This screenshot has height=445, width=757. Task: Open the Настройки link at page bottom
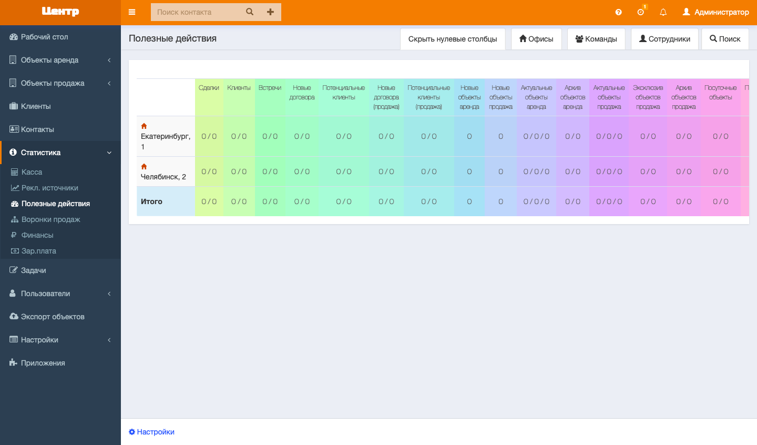point(152,432)
